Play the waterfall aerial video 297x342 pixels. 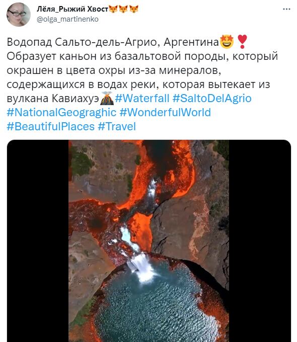149,241
